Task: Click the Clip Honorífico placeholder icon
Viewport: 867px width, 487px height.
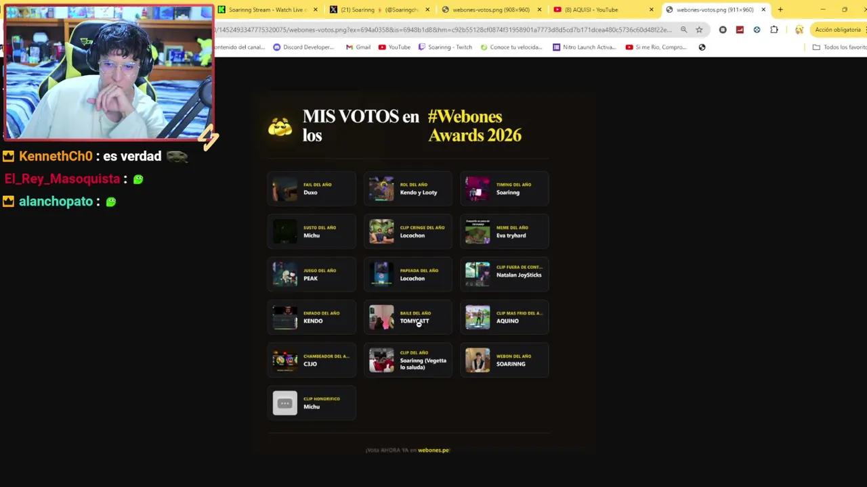Action: pos(284,403)
